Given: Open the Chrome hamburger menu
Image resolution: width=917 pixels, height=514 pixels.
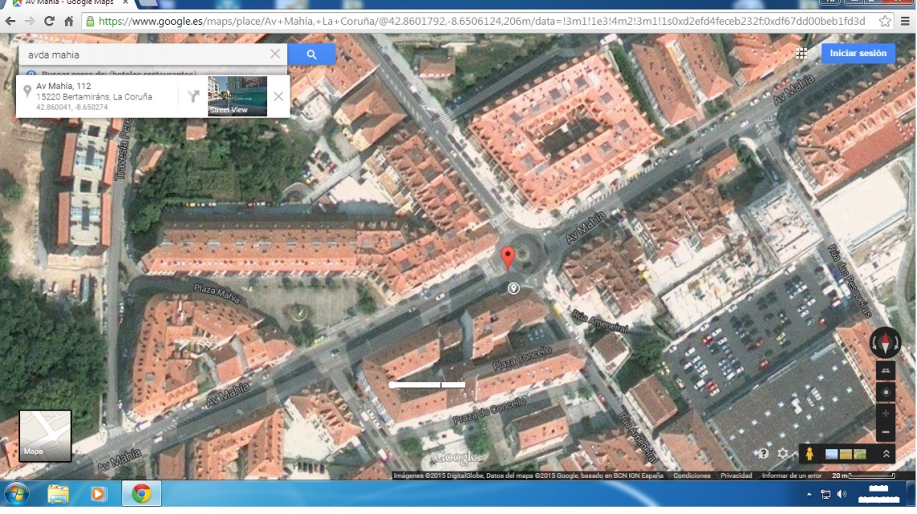Looking at the screenshot, I should point(905,22).
